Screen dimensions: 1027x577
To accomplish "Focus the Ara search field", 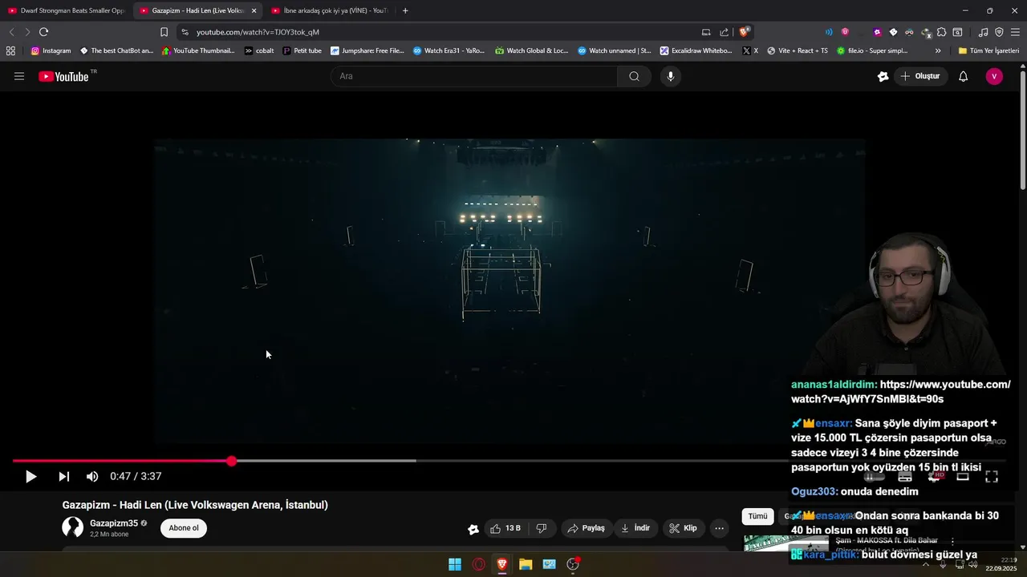I will [474, 76].
